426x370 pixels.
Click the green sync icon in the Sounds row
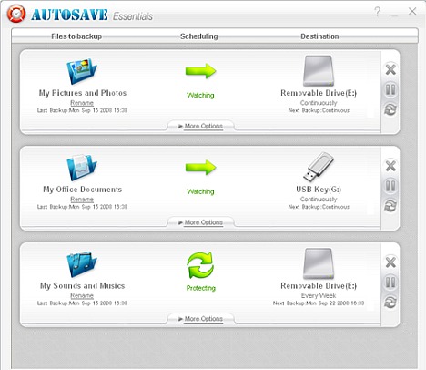200,265
